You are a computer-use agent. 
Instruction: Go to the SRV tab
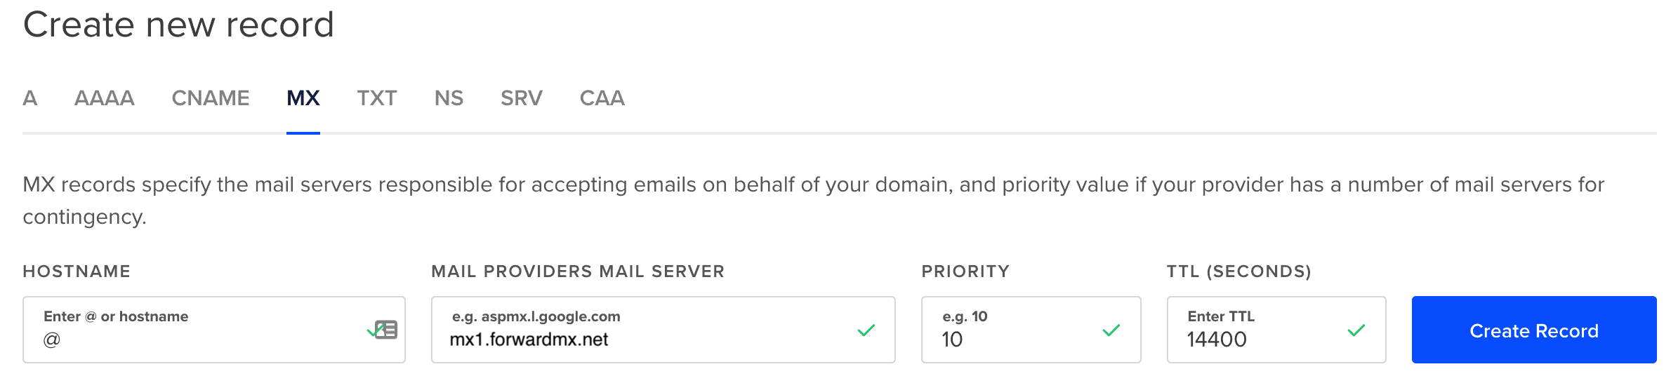[x=522, y=98]
